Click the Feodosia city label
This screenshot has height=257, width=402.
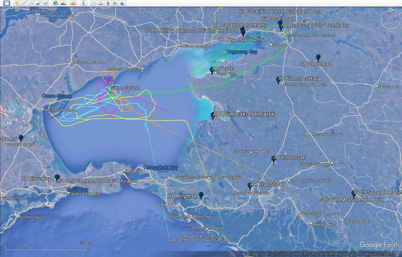(x=85, y=194)
